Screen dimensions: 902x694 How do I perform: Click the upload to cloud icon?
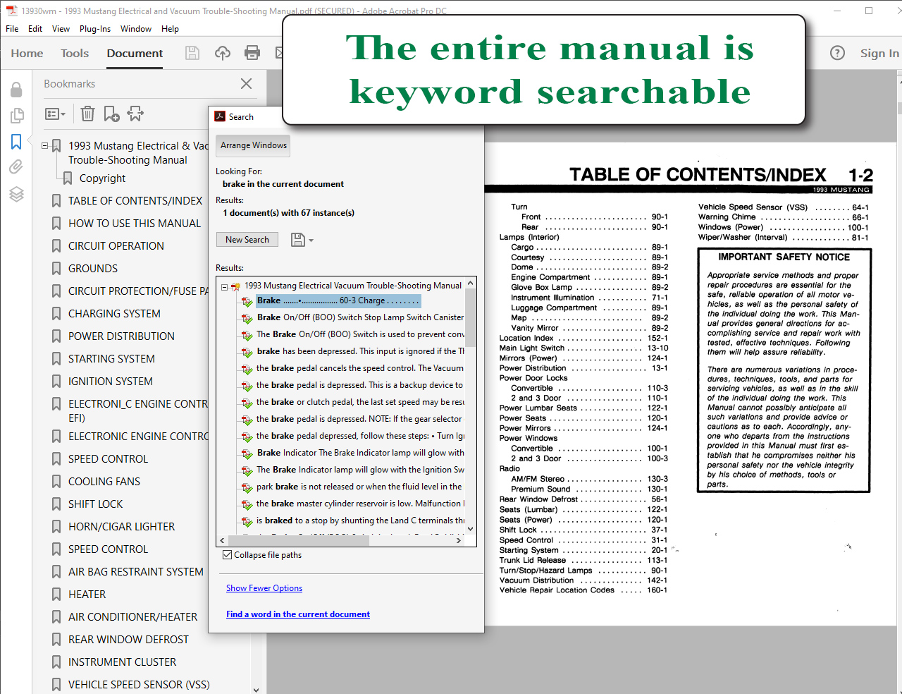coord(223,53)
